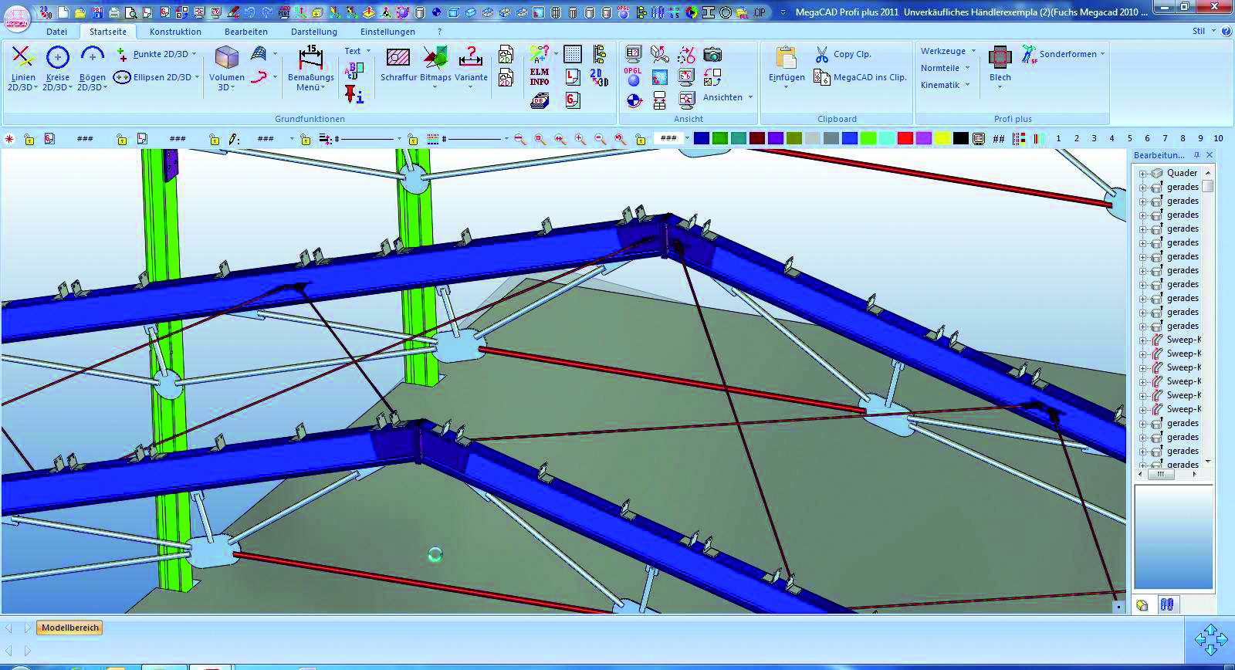Pin the Bearbeitung panel with pushpin

pyautogui.click(x=1196, y=155)
